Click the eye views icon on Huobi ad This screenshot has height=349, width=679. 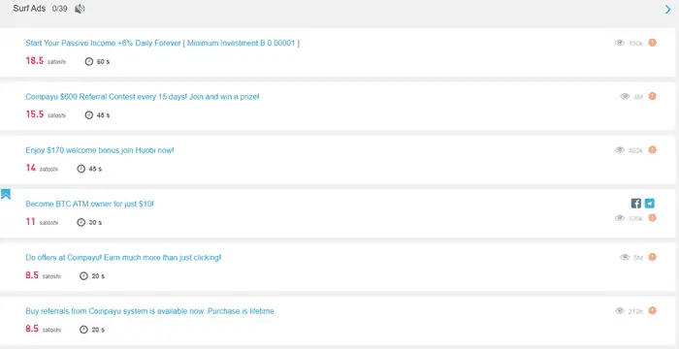[x=620, y=150]
